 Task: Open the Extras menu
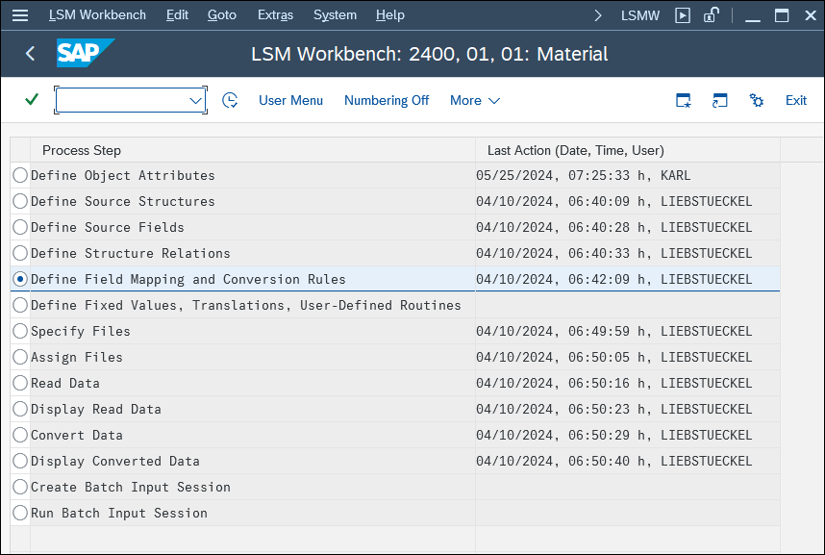(275, 15)
